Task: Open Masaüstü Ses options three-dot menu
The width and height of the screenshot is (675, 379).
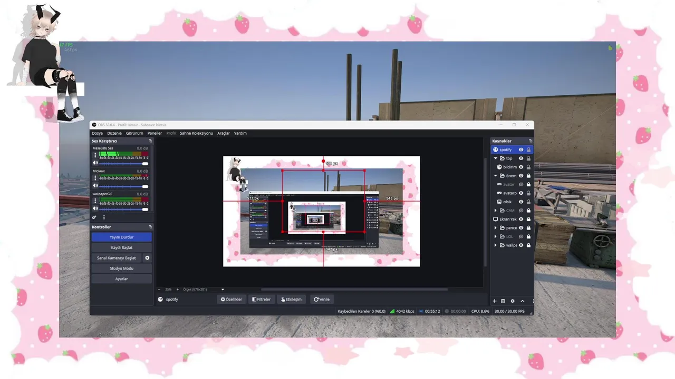Action: 95,155
